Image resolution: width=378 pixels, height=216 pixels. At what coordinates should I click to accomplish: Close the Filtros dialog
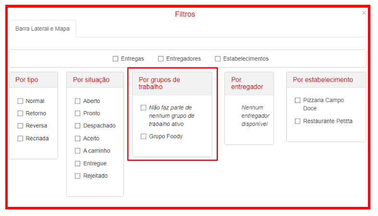(364, 13)
